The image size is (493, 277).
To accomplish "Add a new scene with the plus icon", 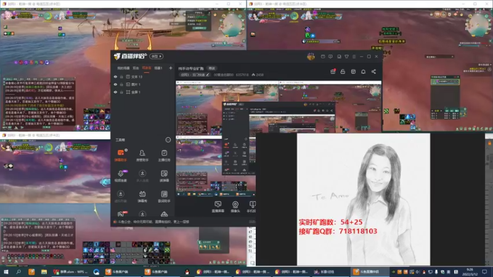I will [171, 68].
